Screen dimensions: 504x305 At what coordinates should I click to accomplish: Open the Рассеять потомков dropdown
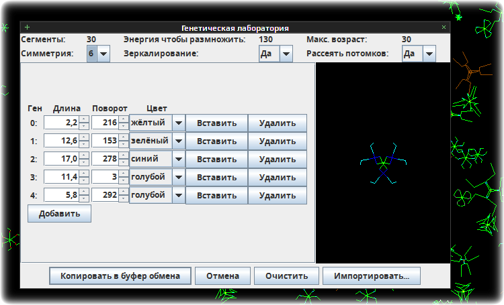coord(419,54)
